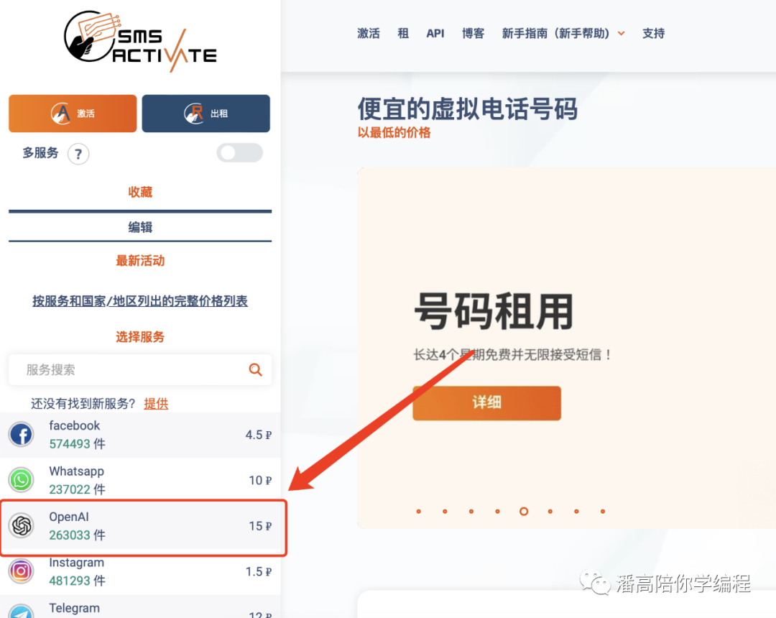Image resolution: width=776 pixels, height=618 pixels.
Task: Expand the 新手指南 dropdown chevron
Action: tap(621, 34)
